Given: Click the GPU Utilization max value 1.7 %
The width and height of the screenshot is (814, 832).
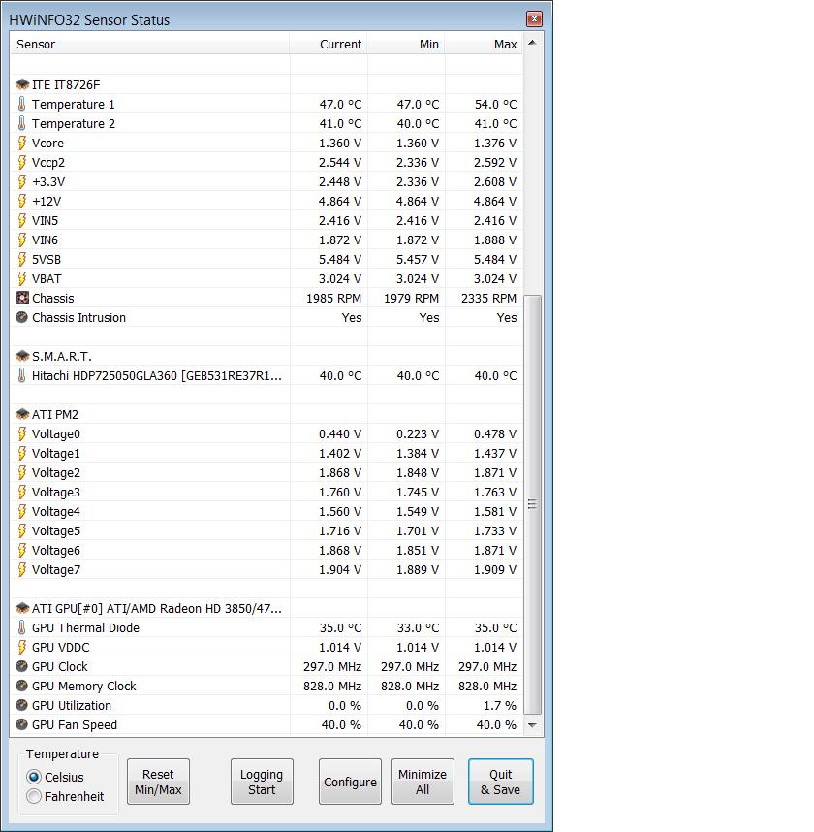Looking at the screenshot, I should coord(499,705).
